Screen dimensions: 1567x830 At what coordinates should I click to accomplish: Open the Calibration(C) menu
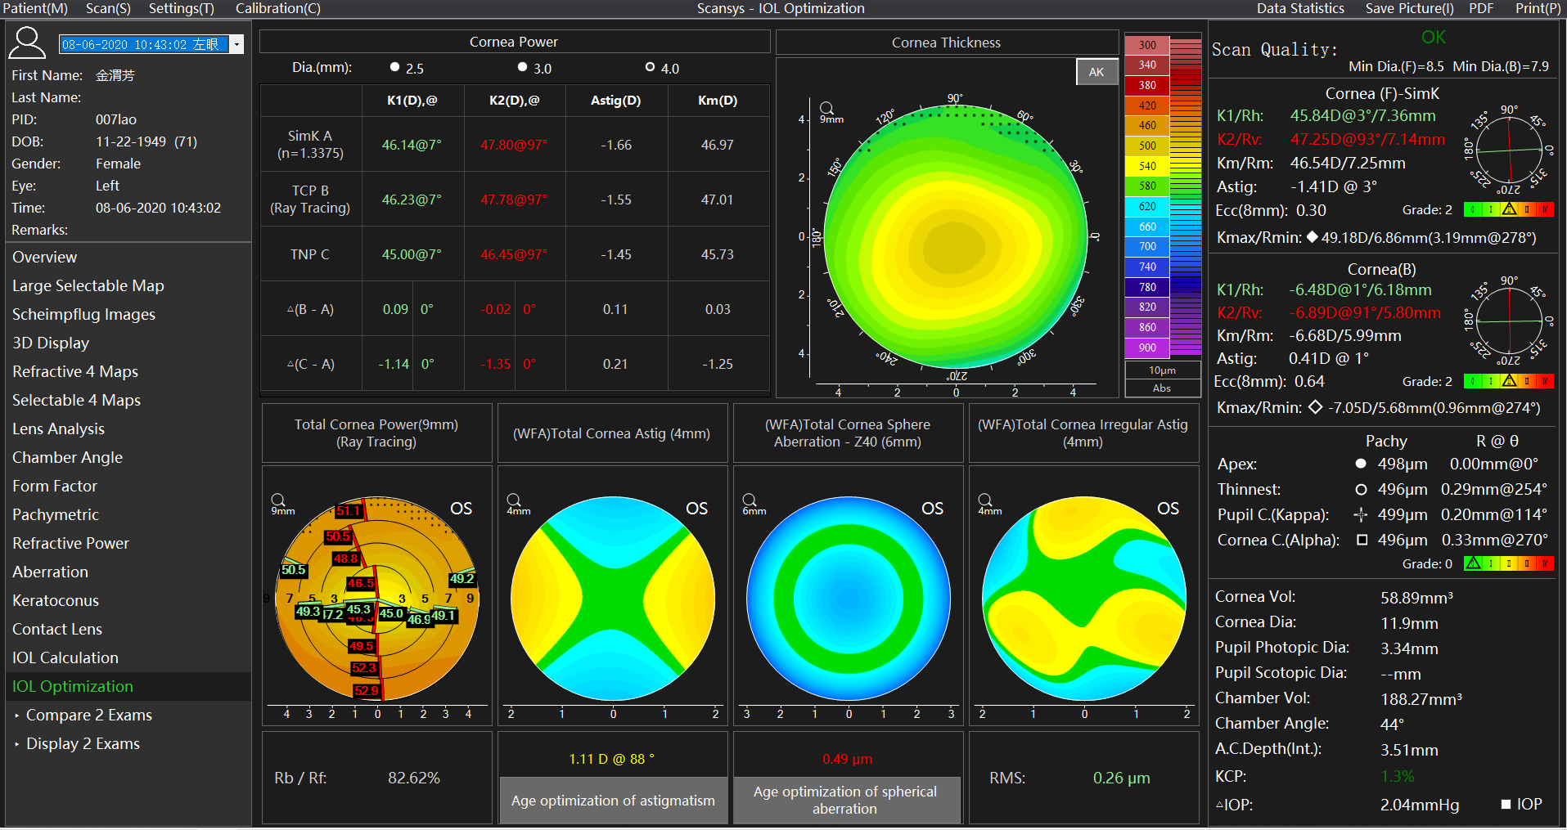[277, 8]
